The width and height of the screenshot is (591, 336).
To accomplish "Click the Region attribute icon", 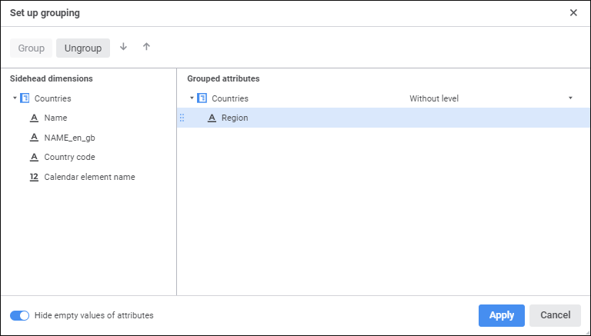I will point(211,118).
